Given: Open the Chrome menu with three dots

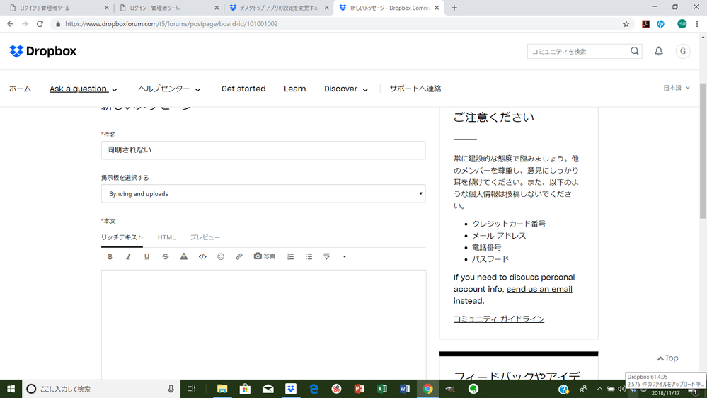Looking at the screenshot, I should [x=697, y=24].
